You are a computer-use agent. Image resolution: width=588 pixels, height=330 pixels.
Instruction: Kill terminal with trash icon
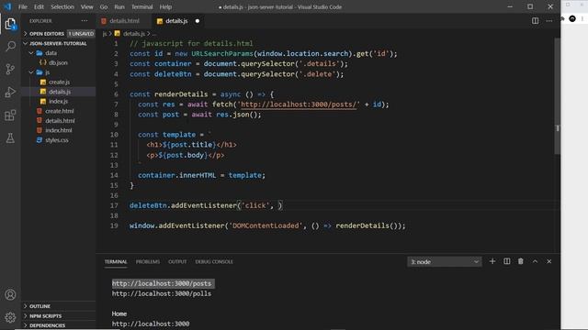521,261
